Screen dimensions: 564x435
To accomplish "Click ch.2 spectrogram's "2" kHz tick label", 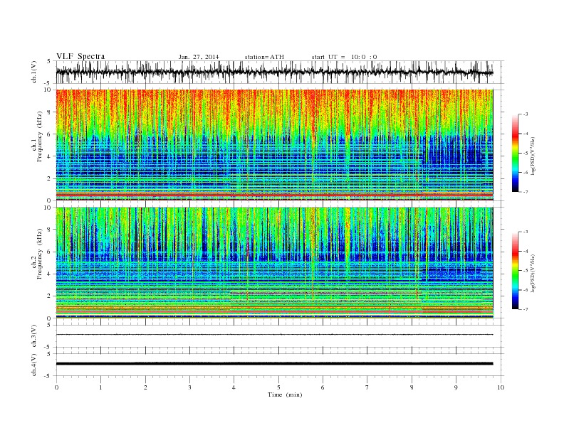I will tap(50, 296).
